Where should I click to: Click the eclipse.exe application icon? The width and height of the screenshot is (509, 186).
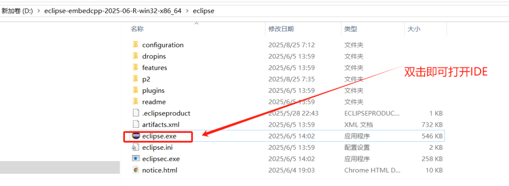coord(136,136)
